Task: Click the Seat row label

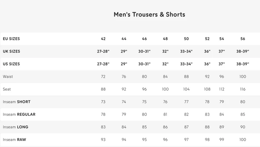Action: click(6, 89)
